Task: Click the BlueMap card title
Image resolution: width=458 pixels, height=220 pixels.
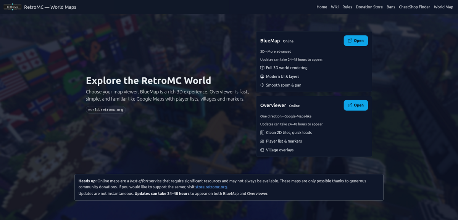Action: click(x=270, y=41)
